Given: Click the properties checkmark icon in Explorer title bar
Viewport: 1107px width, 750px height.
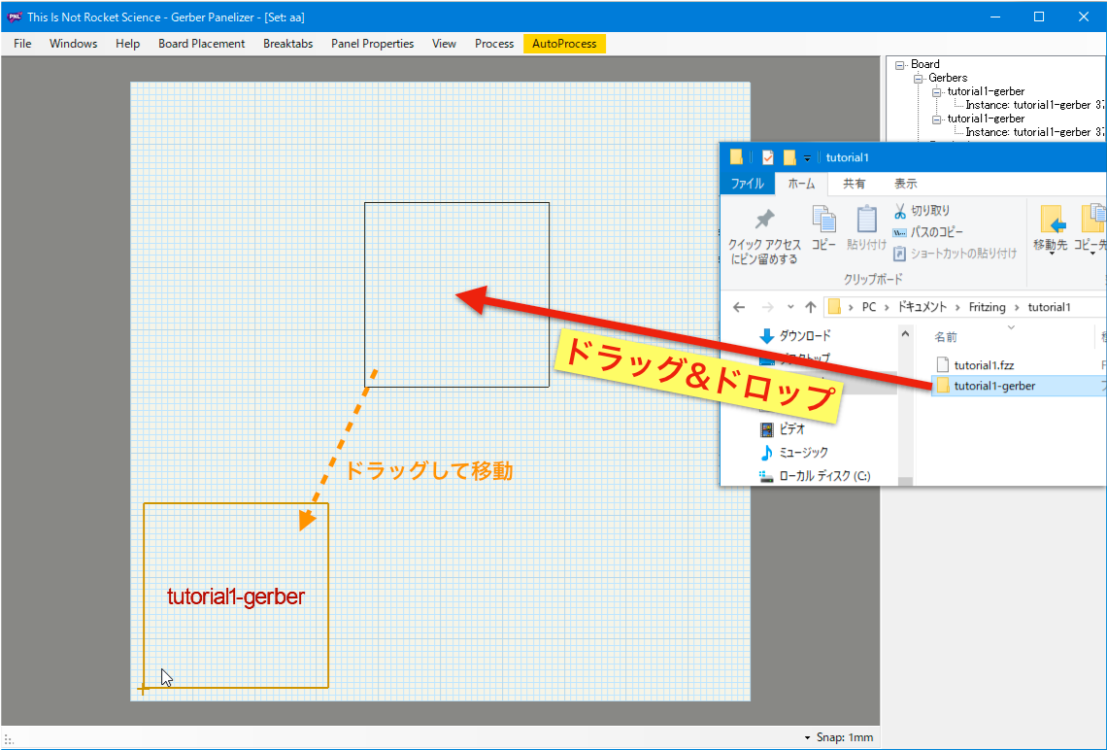Looking at the screenshot, I should pos(767,157).
